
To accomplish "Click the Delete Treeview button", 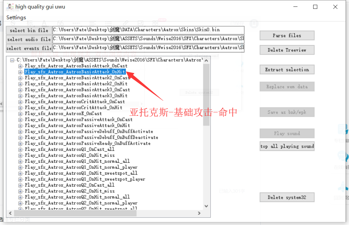I will point(287,50).
